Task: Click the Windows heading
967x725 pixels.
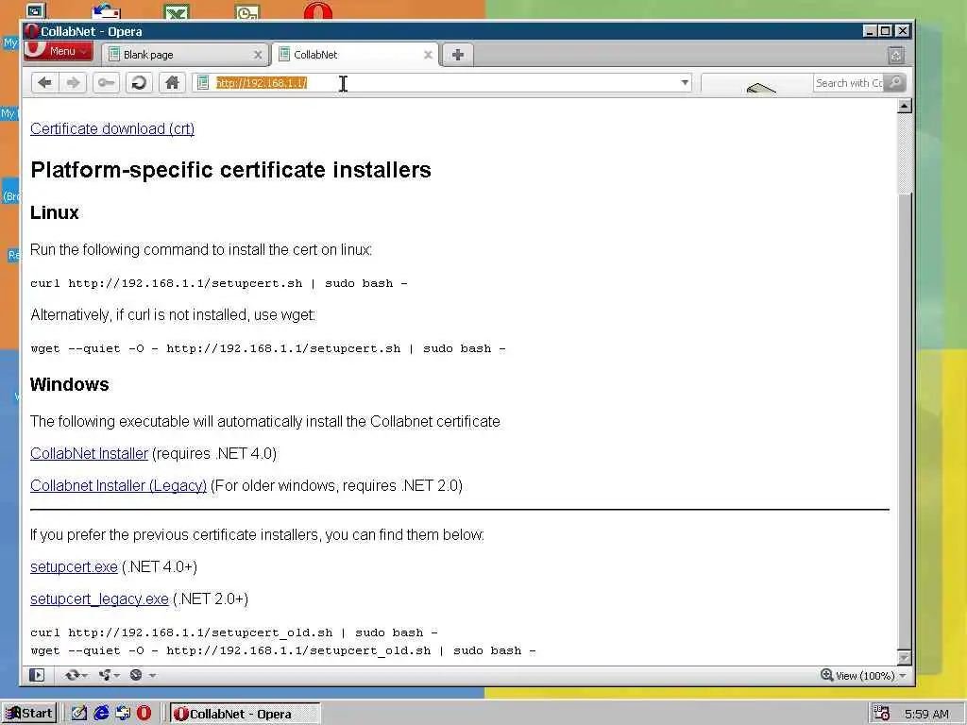Action: coord(69,385)
